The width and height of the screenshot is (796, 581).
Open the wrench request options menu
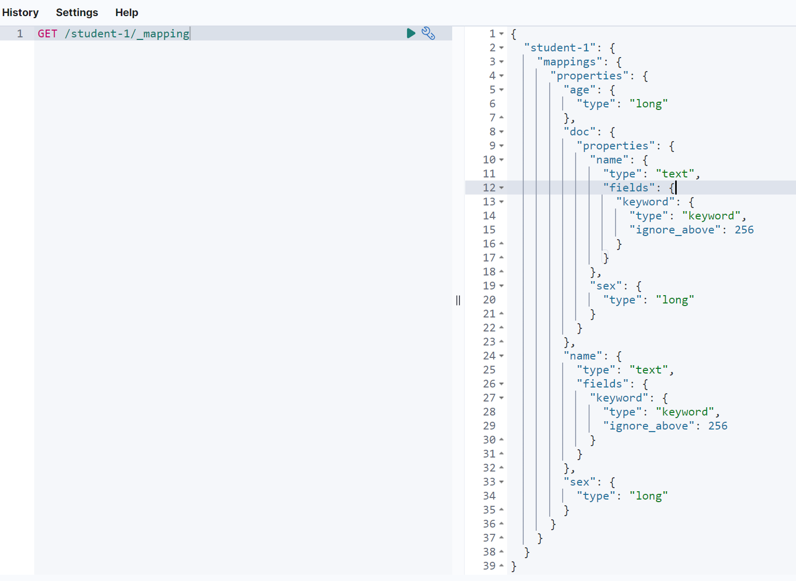[428, 34]
